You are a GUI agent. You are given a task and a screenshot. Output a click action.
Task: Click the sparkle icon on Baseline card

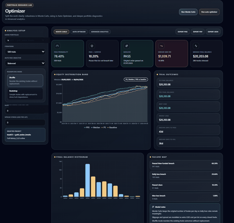127,46
